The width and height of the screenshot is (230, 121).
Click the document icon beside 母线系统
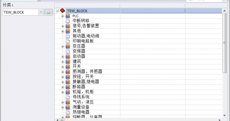(x=68, y=97)
